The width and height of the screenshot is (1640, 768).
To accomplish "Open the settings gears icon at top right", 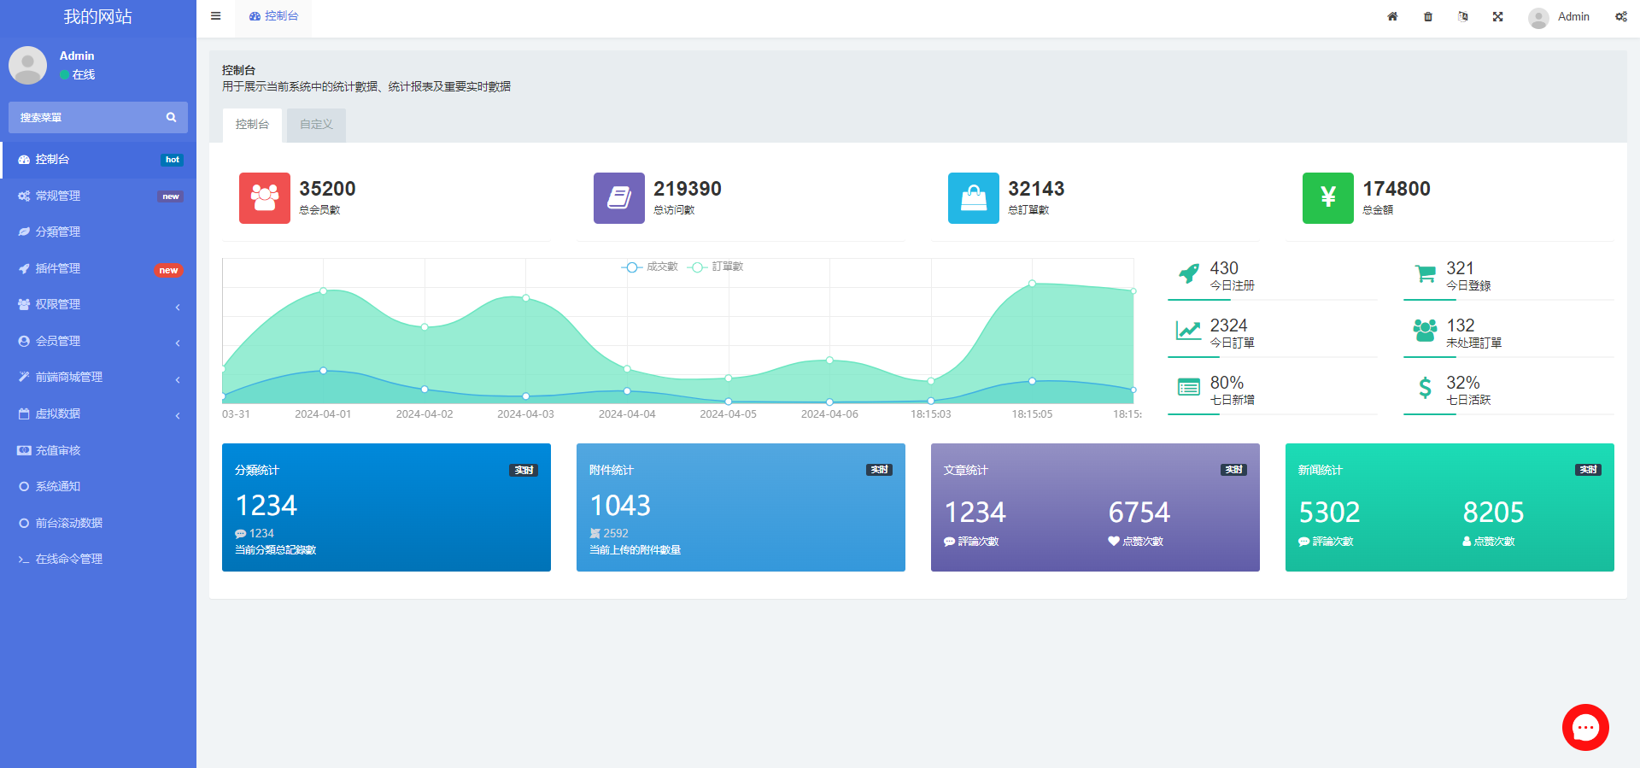I will click(x=1620, y=17).
